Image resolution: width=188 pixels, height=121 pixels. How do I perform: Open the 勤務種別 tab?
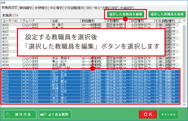coord(26,8)
